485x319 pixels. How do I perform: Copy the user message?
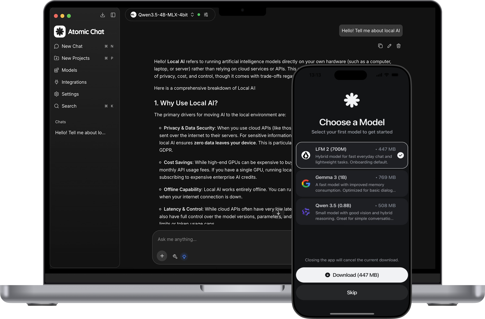(380, 46)
